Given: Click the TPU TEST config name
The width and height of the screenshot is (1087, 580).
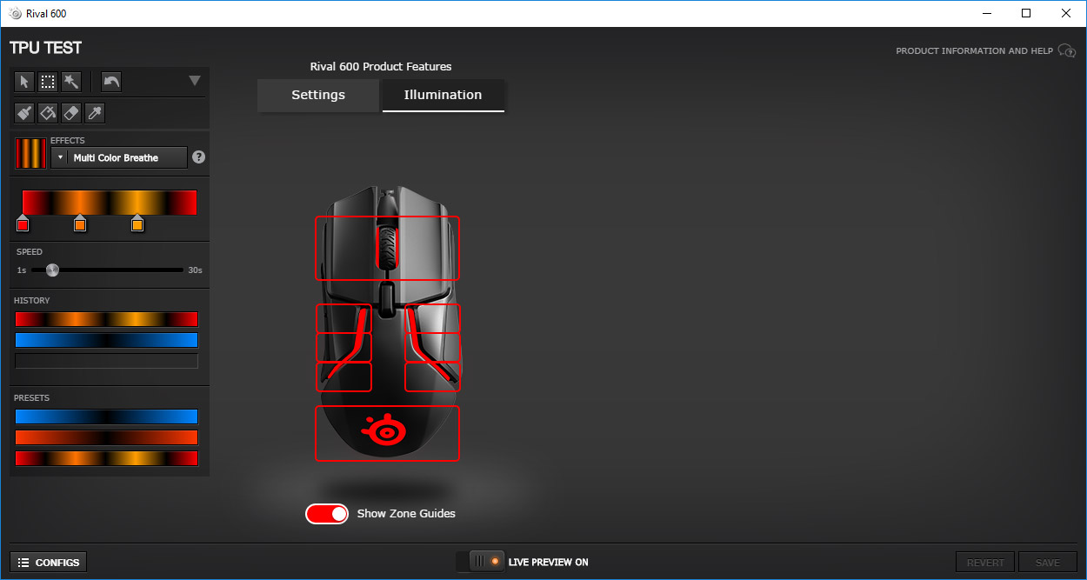Looking at the screenshot, I should 46,48.
